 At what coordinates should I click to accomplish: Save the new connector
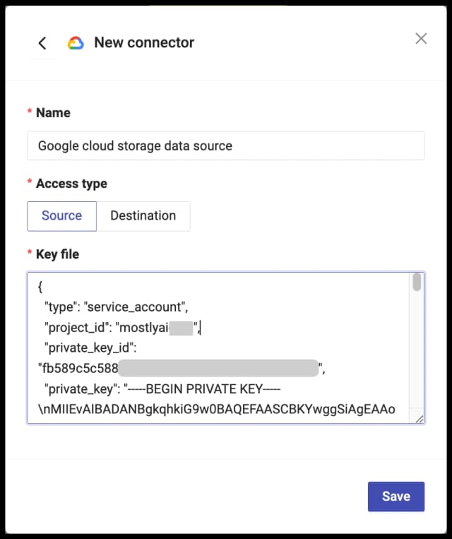[x=396, y=497]
